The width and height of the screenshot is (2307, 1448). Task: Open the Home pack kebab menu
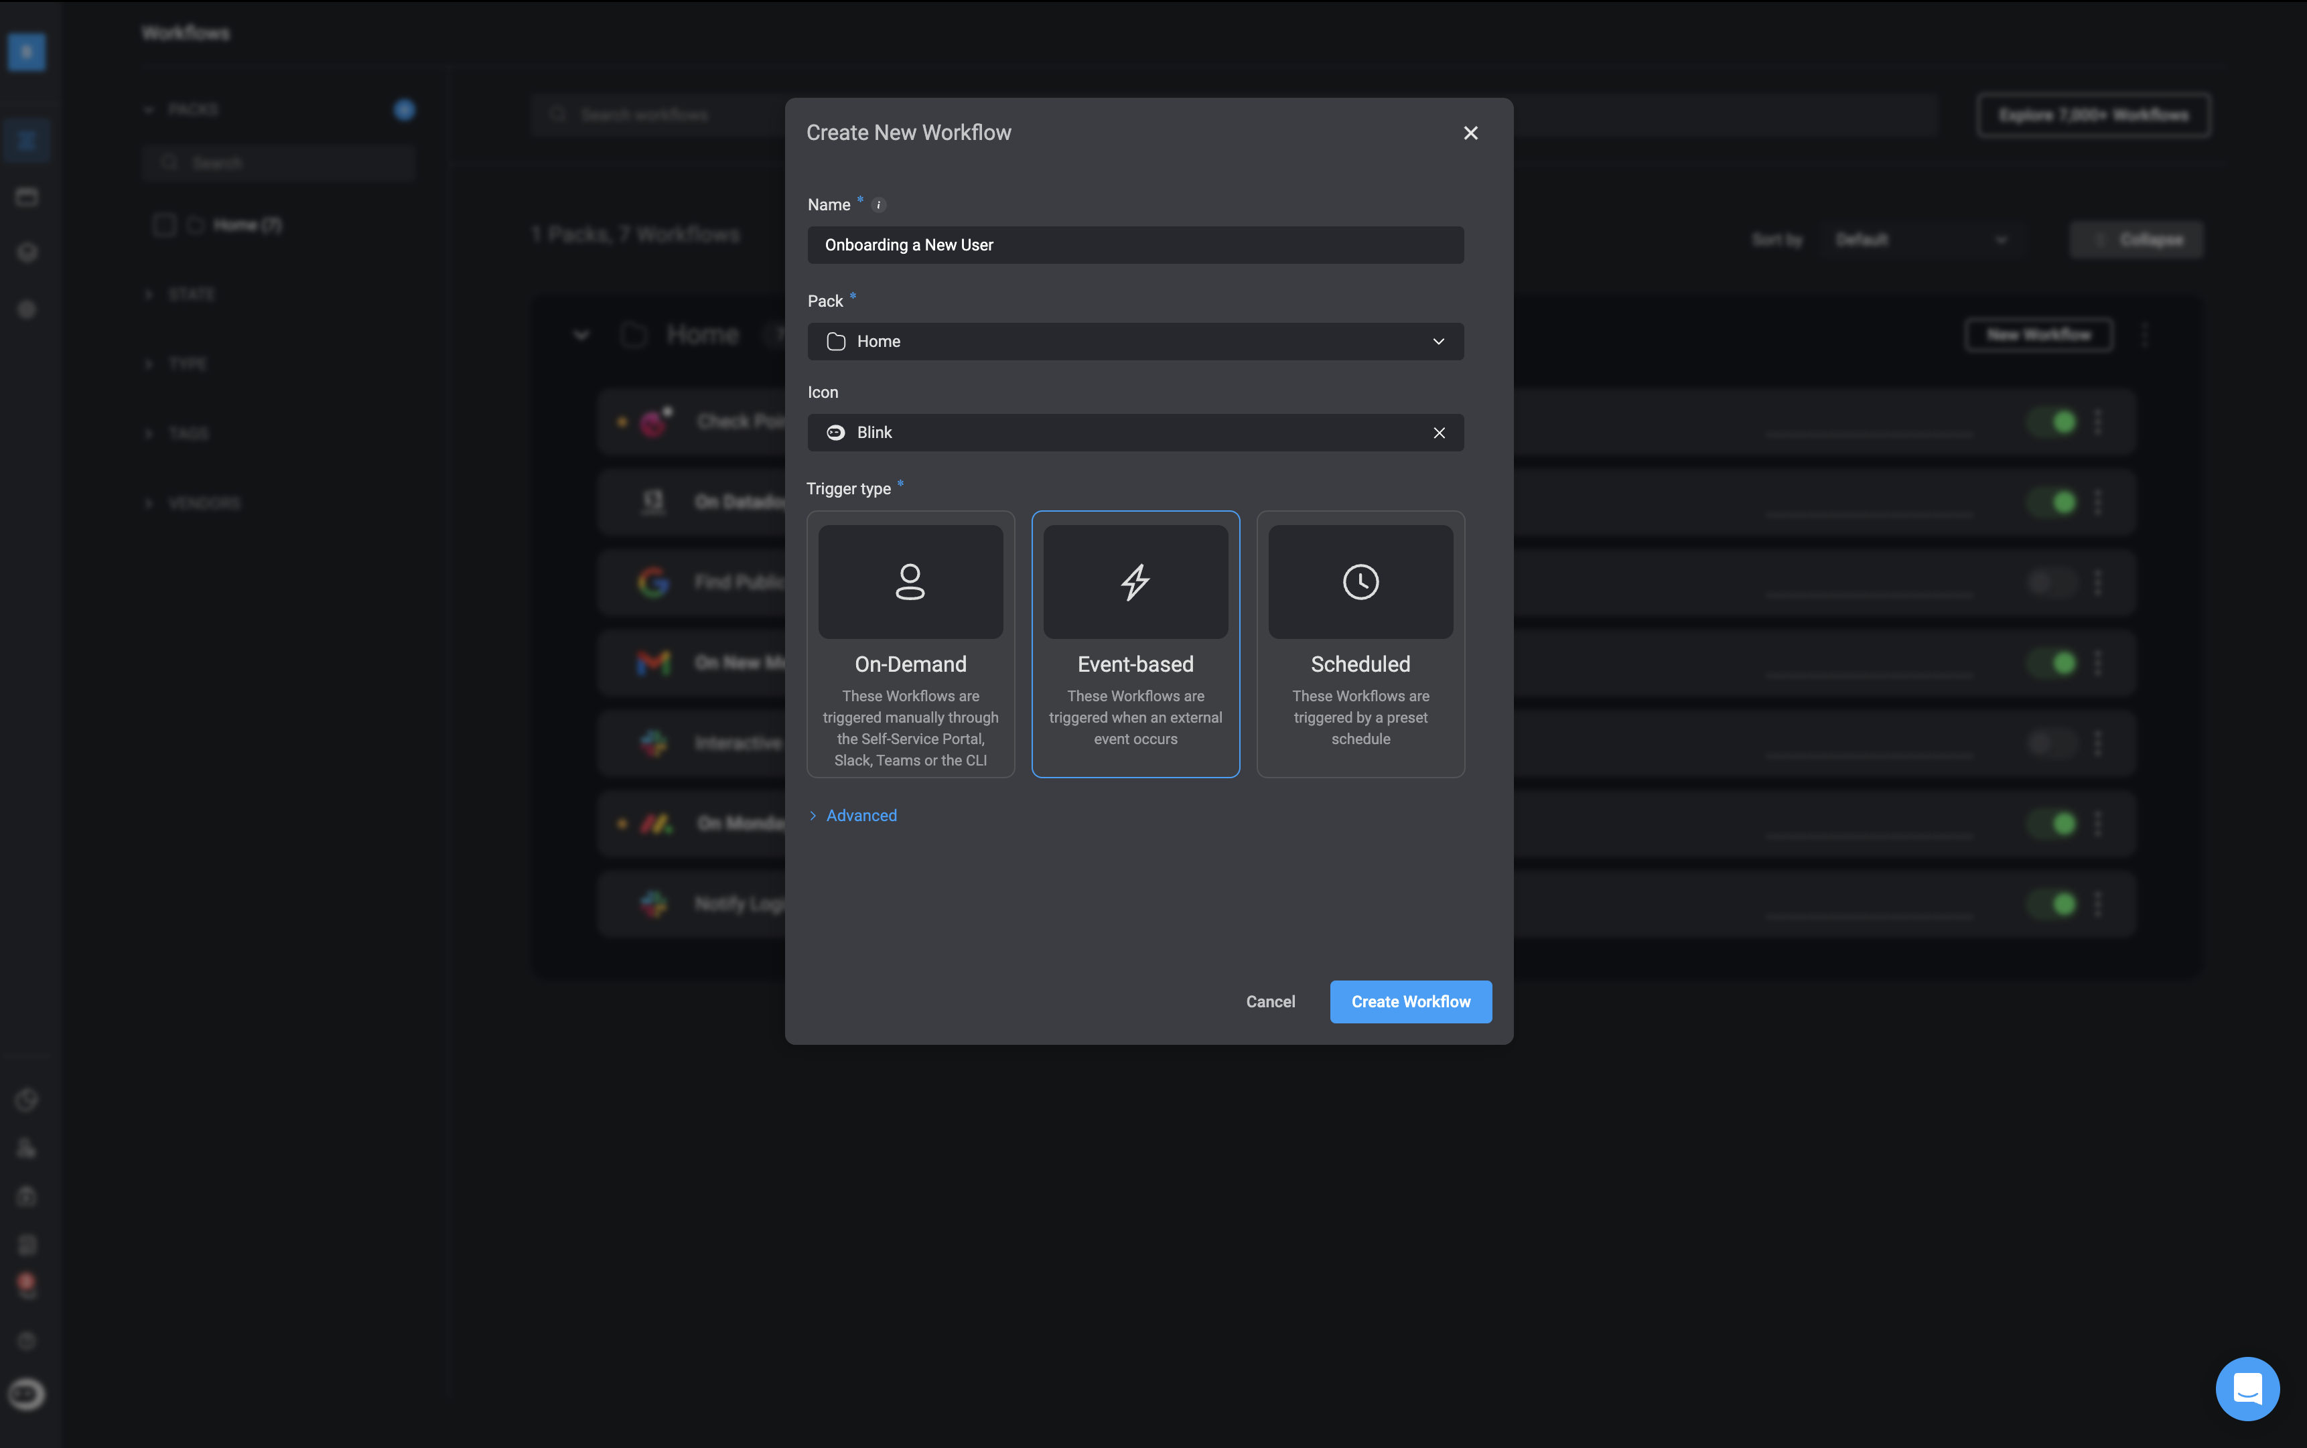click(x=2144, y=335)
